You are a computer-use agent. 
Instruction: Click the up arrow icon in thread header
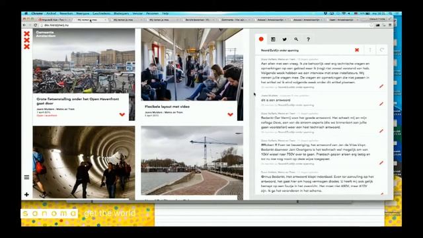pos(370,50)
